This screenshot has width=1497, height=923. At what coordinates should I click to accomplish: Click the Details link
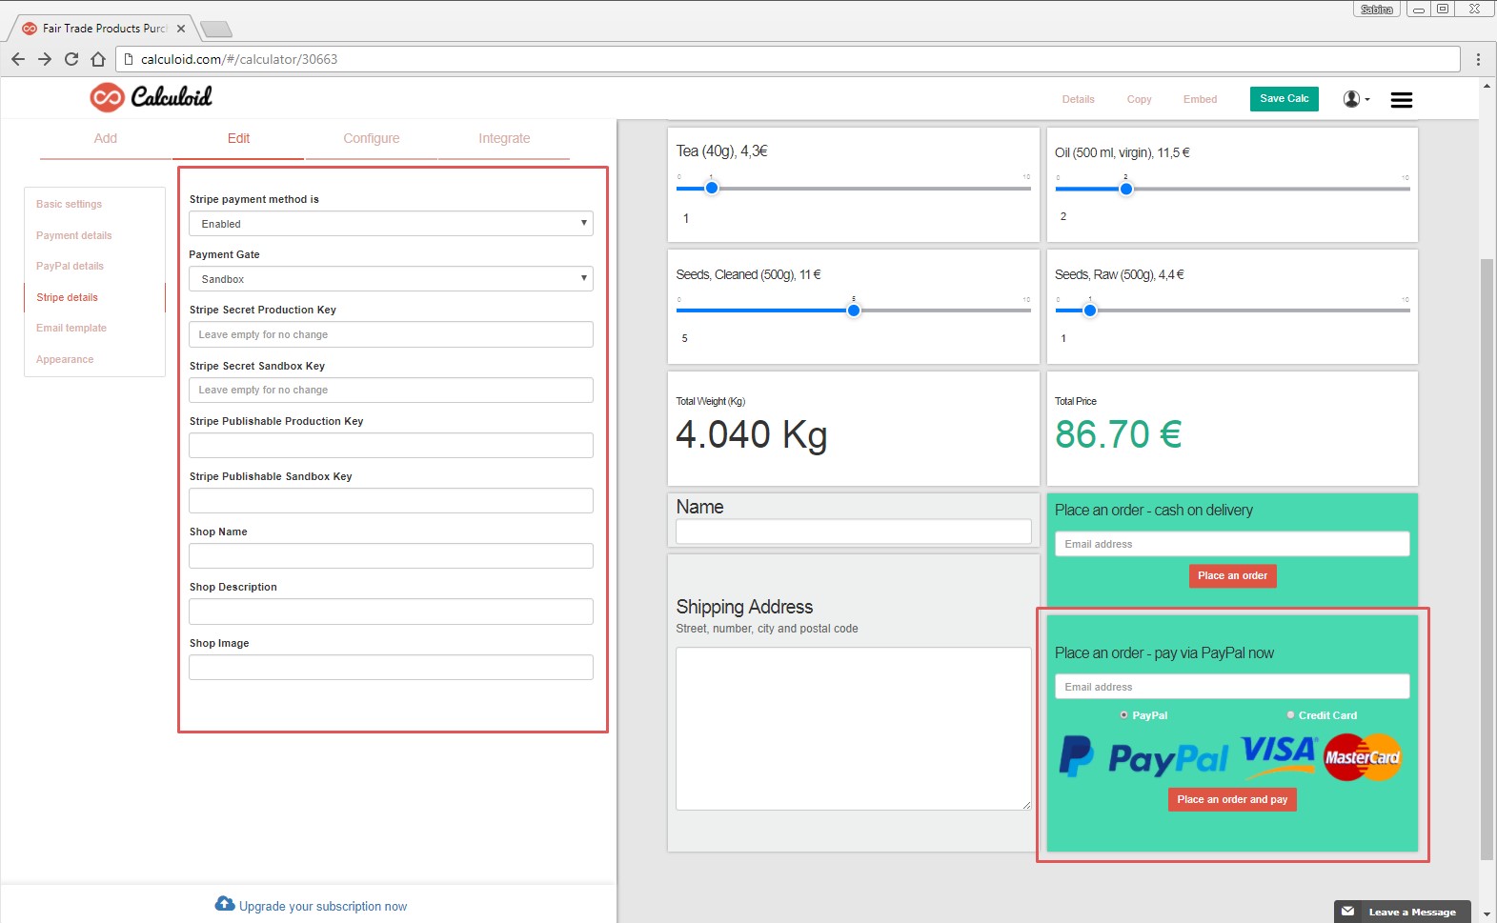(1078, 99)
